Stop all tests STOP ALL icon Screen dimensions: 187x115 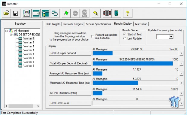(84, 13)
